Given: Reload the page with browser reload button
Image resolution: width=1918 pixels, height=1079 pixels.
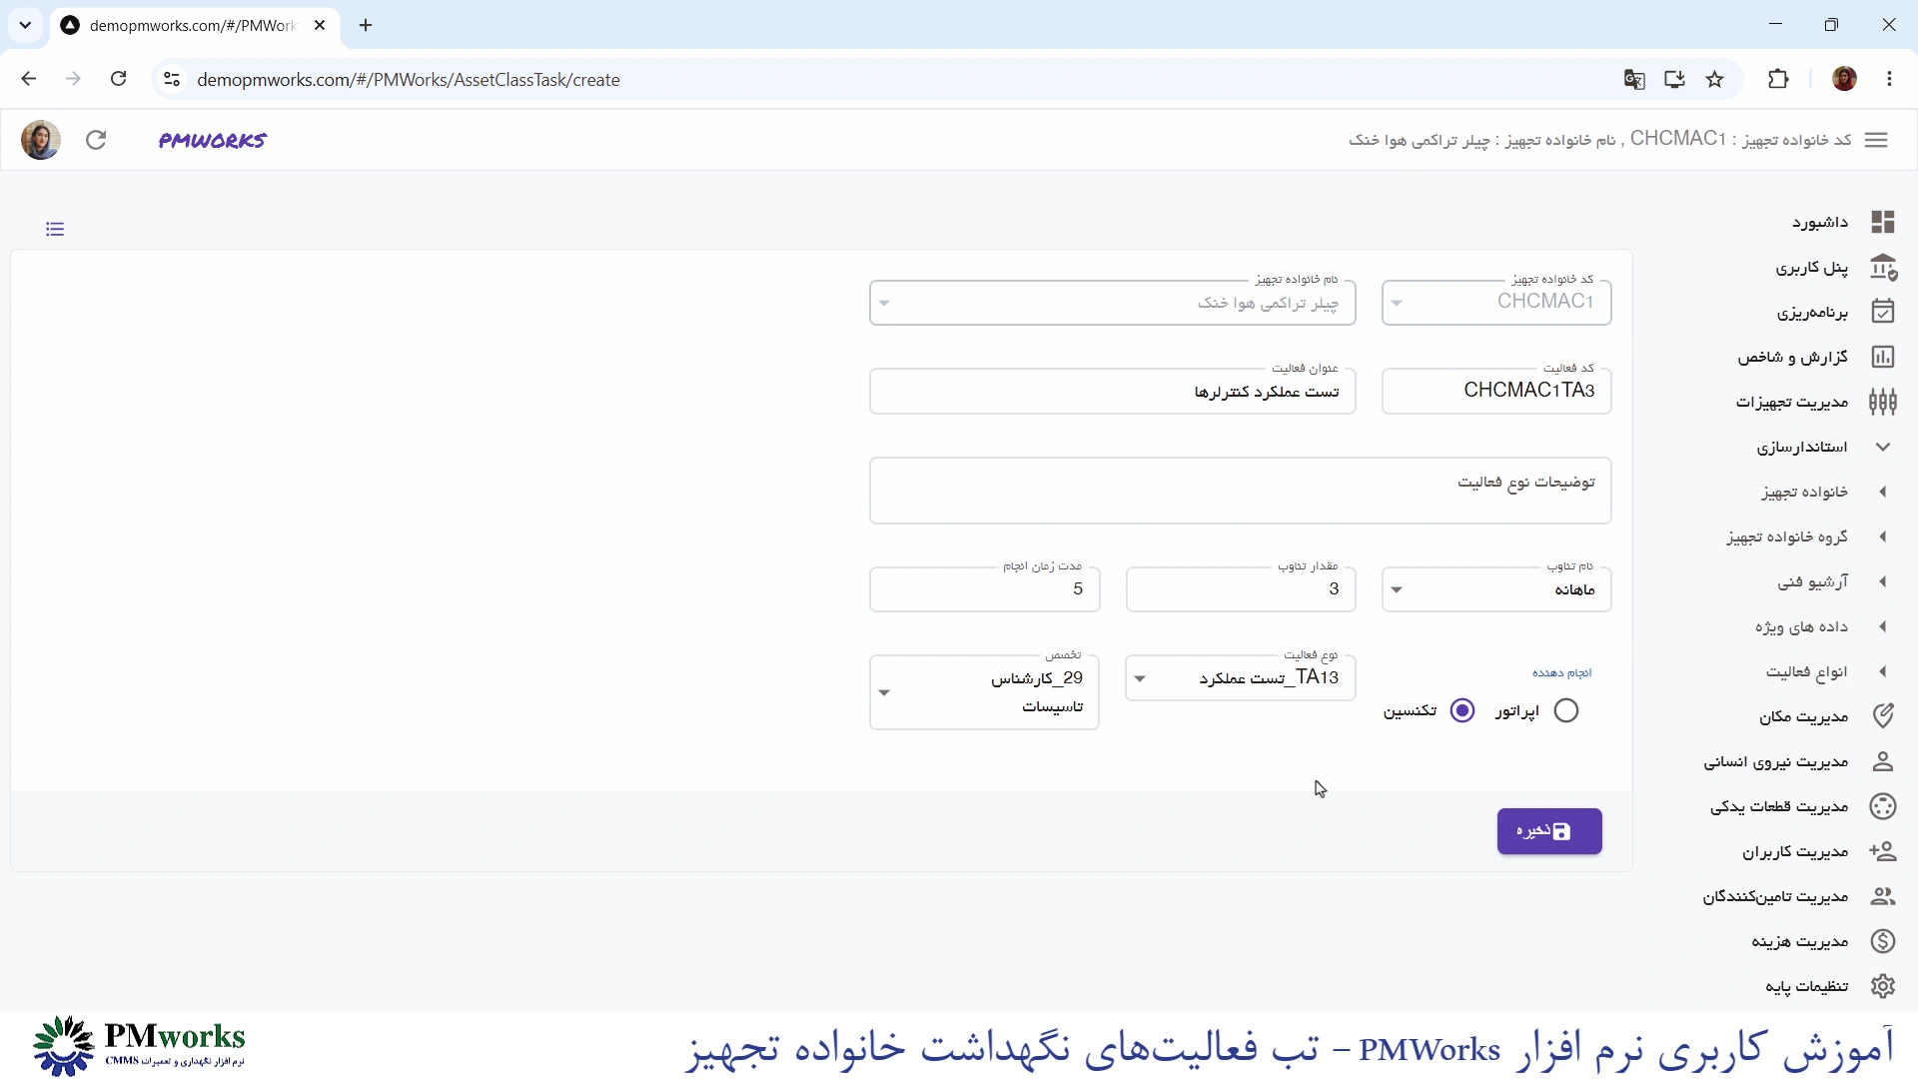Looking at the screenshot, I should pos(118,79).
